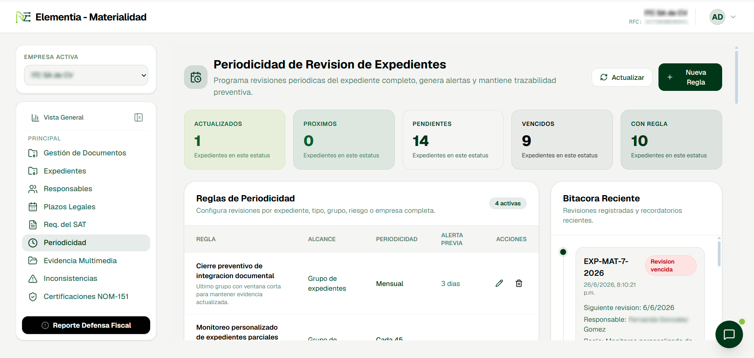Click the Expedientes folder icon
This screenshot has width=754, height=358.
tap(33, 171)
